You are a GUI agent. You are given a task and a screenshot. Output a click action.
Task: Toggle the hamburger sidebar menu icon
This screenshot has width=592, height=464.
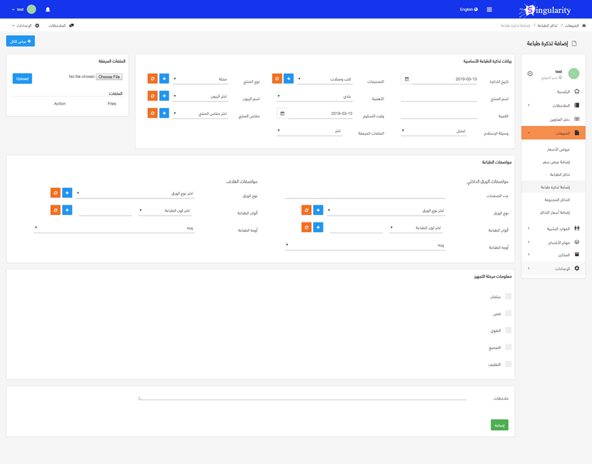[489, 10]
